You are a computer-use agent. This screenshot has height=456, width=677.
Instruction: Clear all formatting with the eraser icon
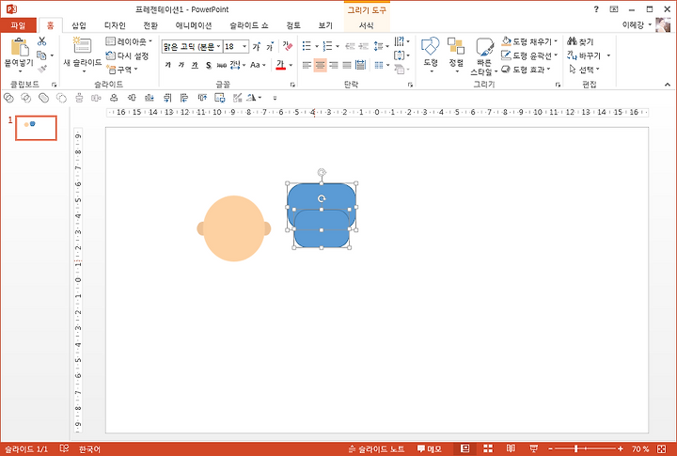point(288,46)
